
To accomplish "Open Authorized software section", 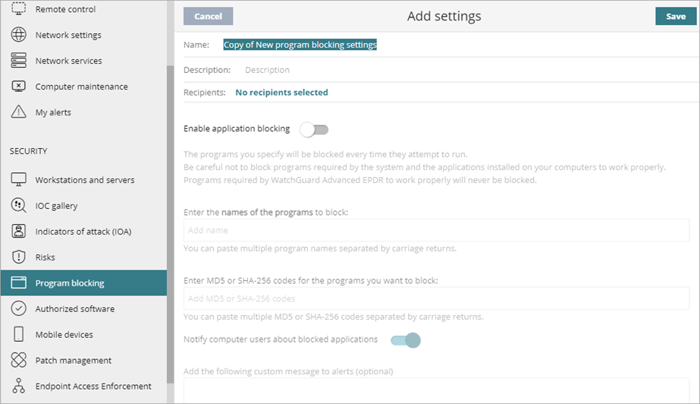I will 75,309.
